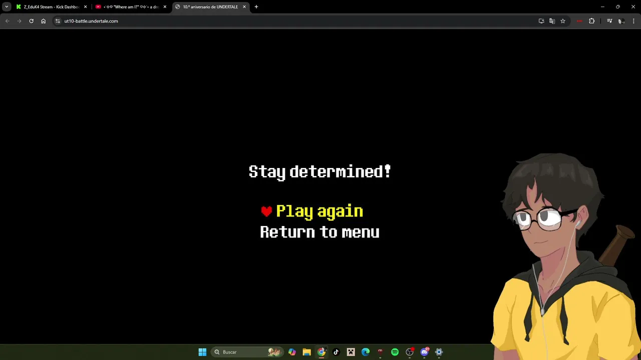Image resolution: width=641 pixels, height=360 pixels.
Task: Open a new browser tab
Action: coord(256,7)
